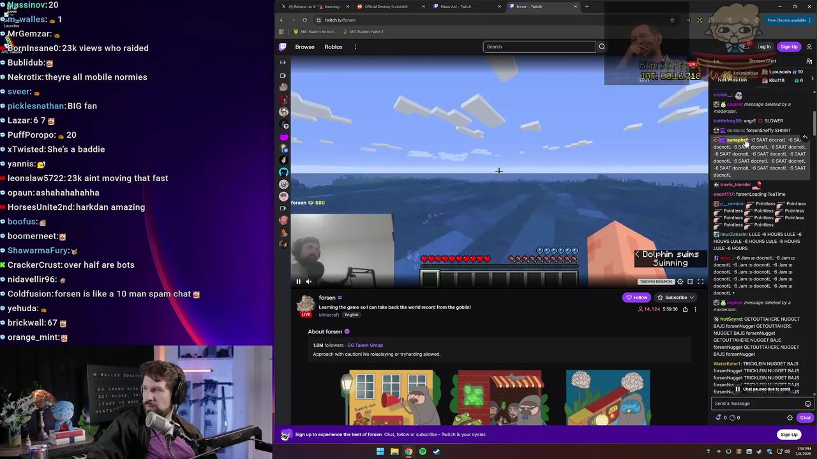Open Spotify from taskbar
Screen dimensions: 817x459
click(x=423, y=451)
